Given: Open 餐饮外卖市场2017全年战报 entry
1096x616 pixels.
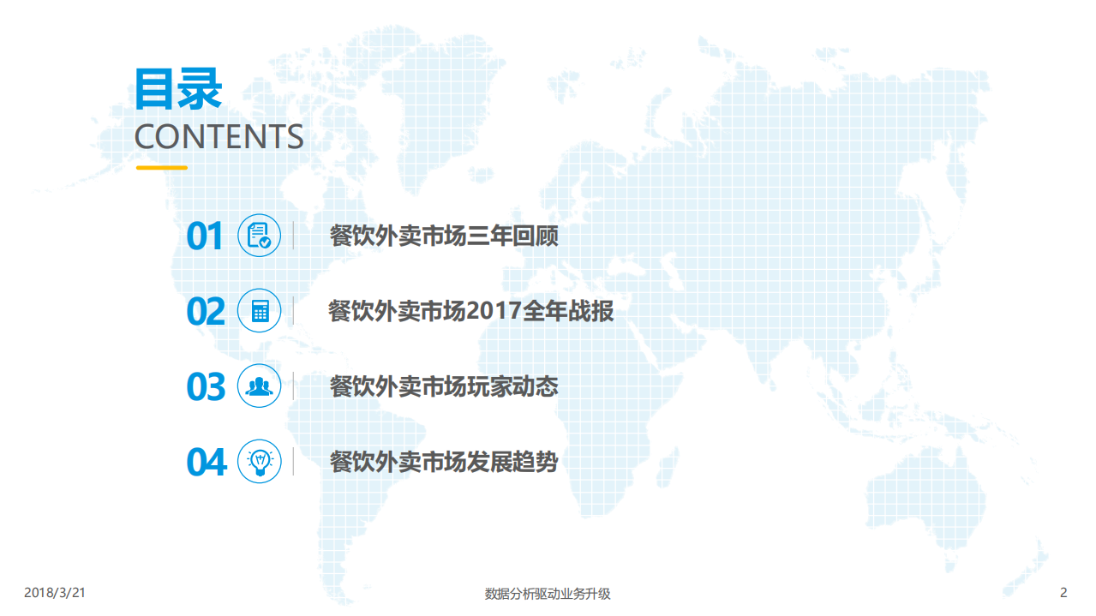Looking at the screenshot, I should pos(470,310).
